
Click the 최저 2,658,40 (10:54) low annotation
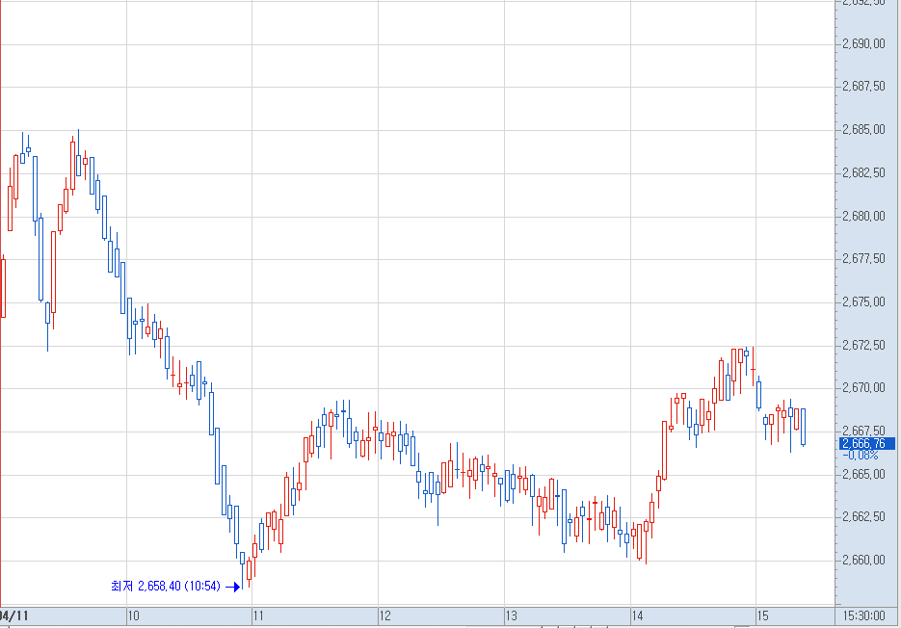tap(166, 586)
